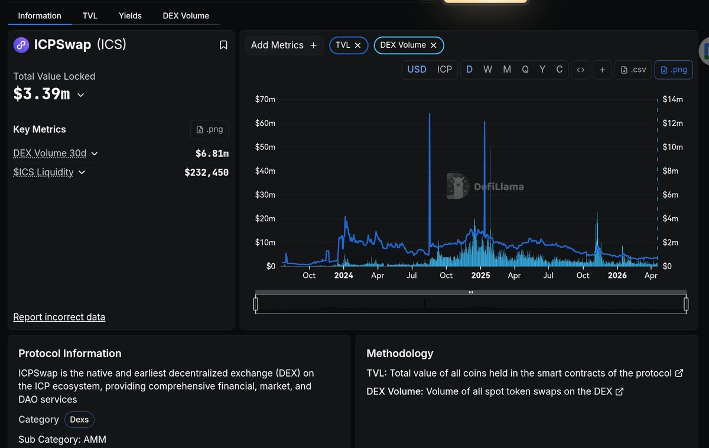Click the 2024 x-axis label
Viewport: 709px width, 448px height.
tap(343, 276)
